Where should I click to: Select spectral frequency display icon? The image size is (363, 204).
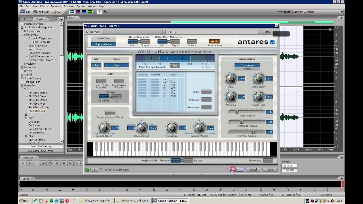[x=78, y=12]
